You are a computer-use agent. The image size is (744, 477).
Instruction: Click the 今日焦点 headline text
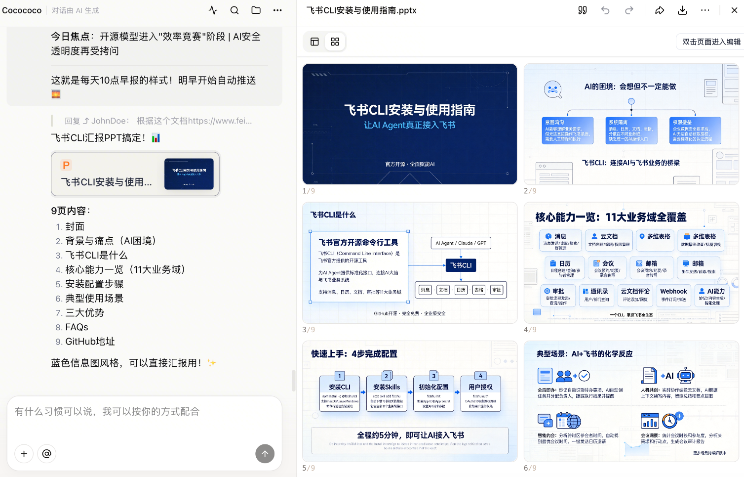(x=156, y=43)
